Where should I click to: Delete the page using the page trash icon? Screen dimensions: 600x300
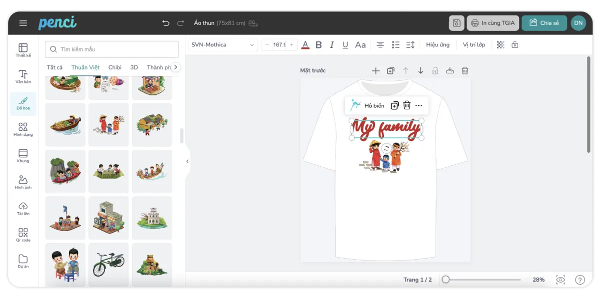click(x=465, y=71)
